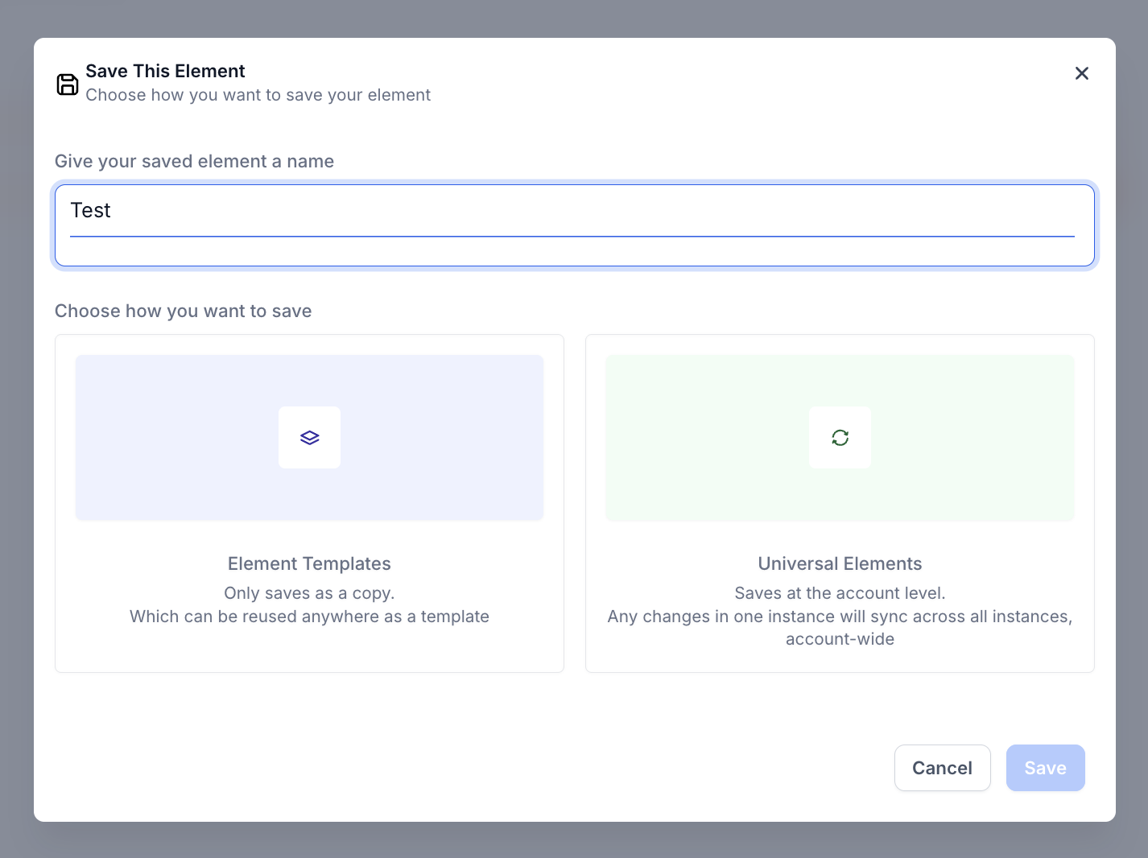Click the 'Choose how you want to save' label
This screenshot has height=858, width=1148.
coord(183,311)
